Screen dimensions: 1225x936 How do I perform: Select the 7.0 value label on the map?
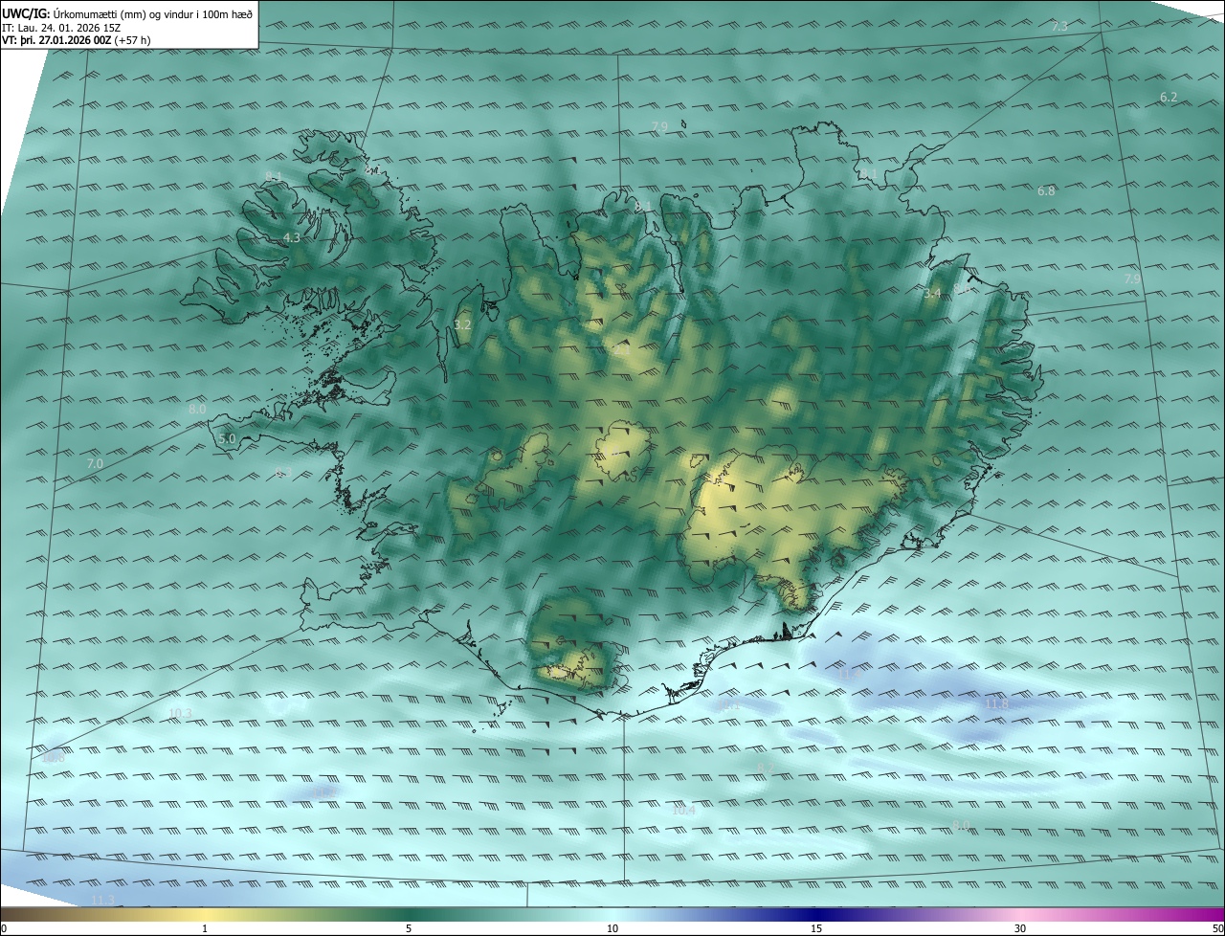pos(95,463)
